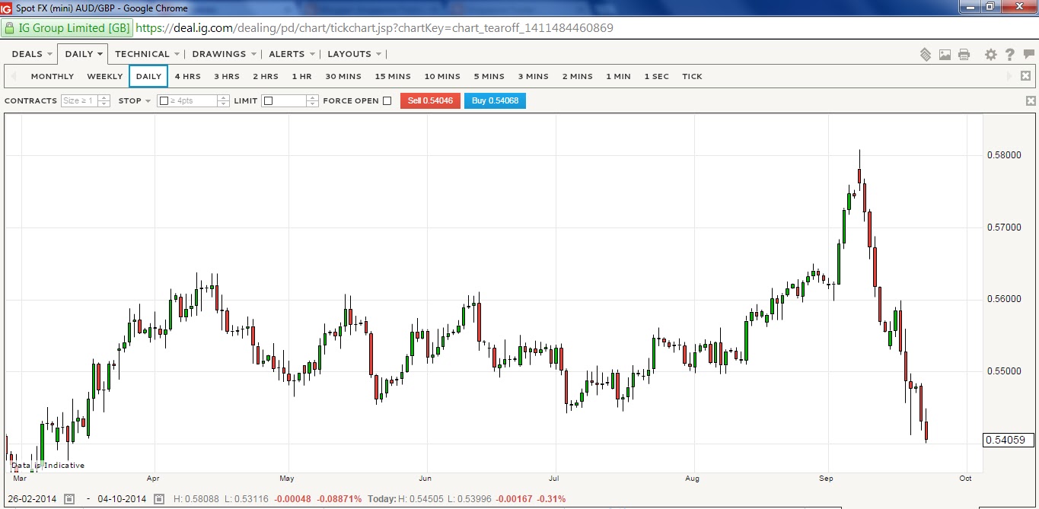Screen dimensions: 1039x509
Task: Open chart settings gear icon
Action: pos(990,55)
